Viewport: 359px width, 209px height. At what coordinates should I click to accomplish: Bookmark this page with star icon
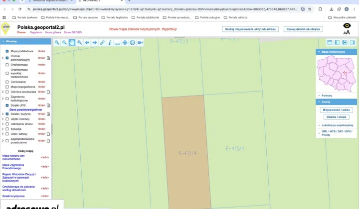click(x=310, y=9)
